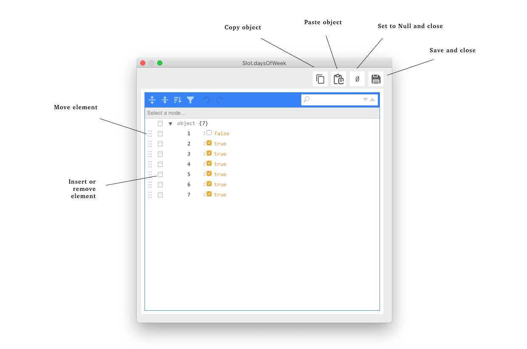
Task: Click the 'Select a node...' path bar
Action: [262, 113]
